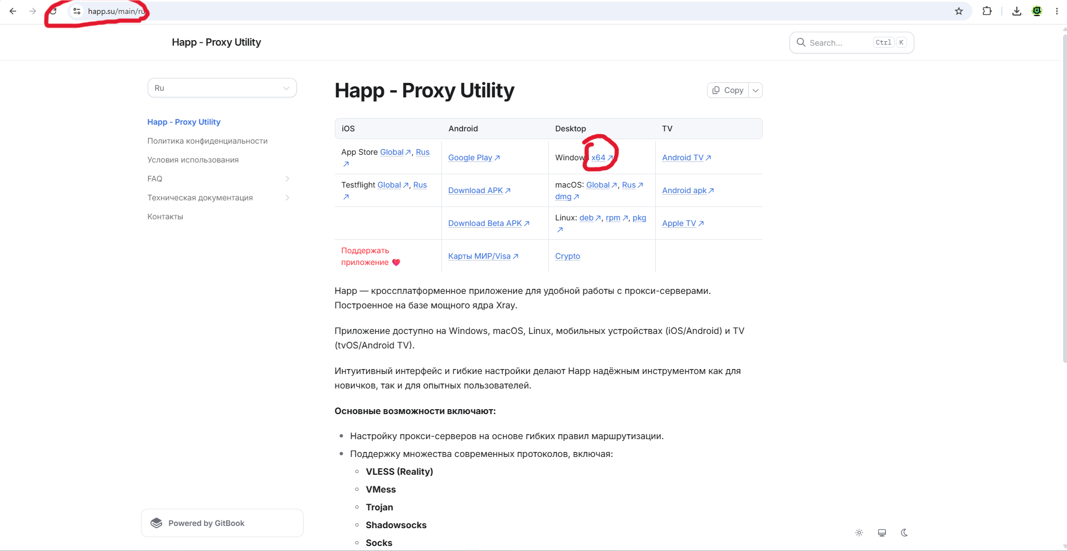Viewport: 1067px width, 551px height.
Task: Open Happ - Proxy Utility header title
Action: click(216, 42)
